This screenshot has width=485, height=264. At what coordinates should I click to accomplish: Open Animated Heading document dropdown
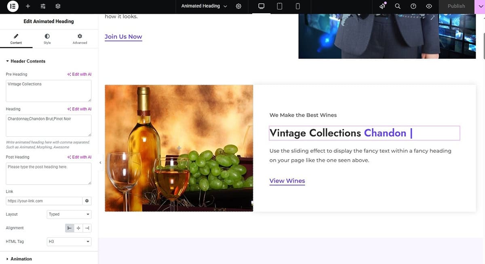point(204,6)
